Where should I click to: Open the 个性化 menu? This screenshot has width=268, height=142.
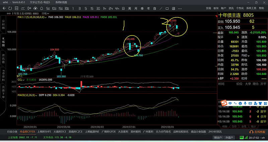click(240, 8)
